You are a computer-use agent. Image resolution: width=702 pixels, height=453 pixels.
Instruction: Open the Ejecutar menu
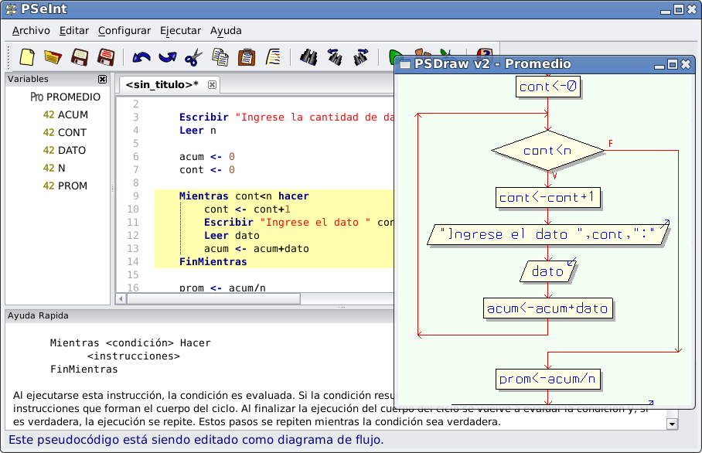coord(179,30)
